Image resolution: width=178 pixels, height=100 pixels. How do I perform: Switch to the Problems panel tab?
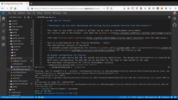tap(40, 67)
